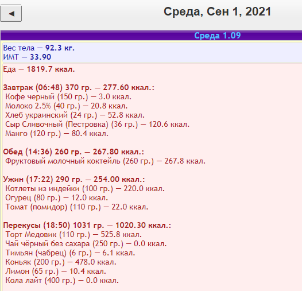Go to previous day with back arrow

[x=11, y=13]
